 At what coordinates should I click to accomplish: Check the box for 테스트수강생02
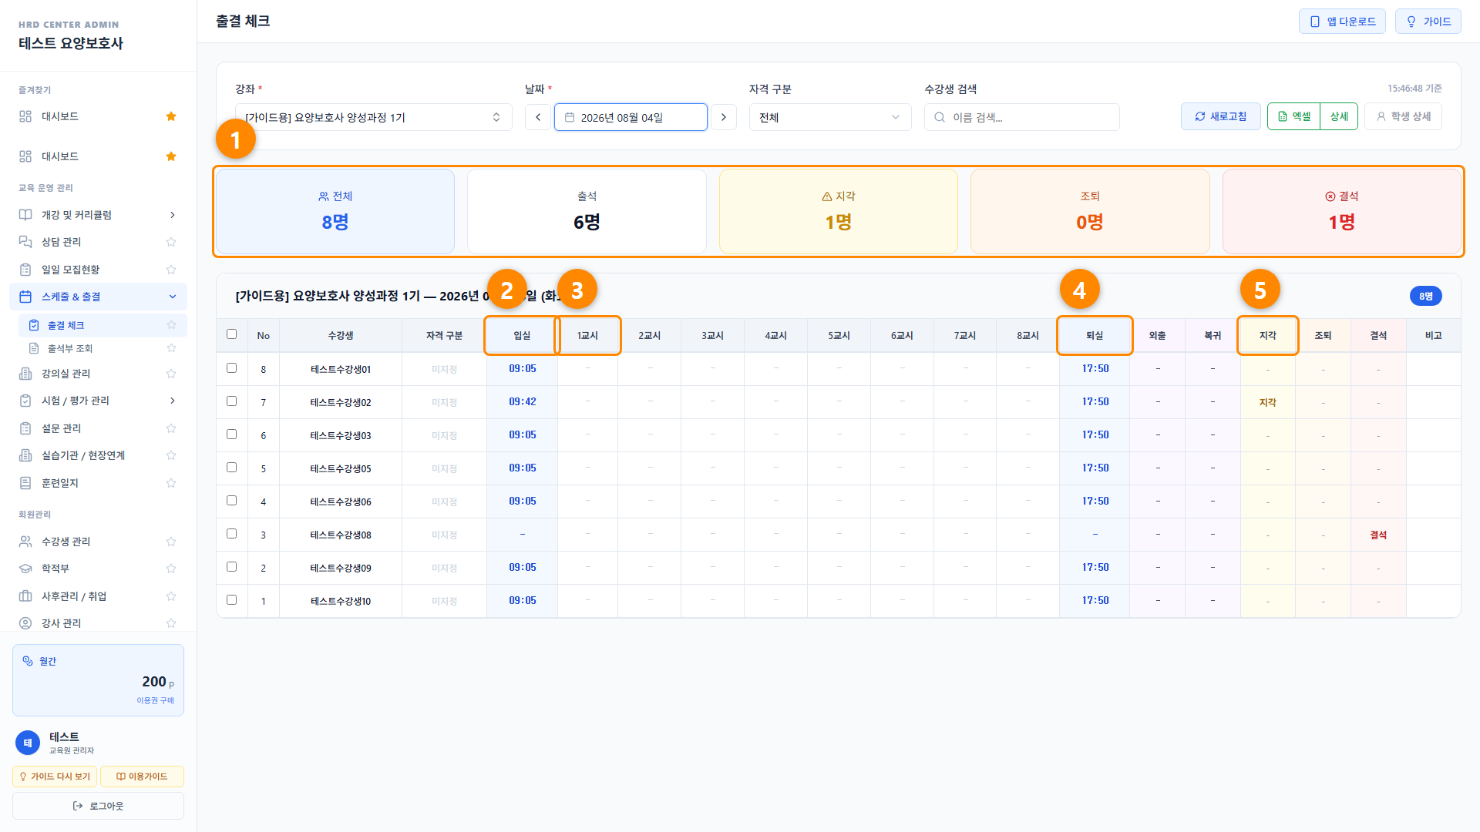point(231,401)
